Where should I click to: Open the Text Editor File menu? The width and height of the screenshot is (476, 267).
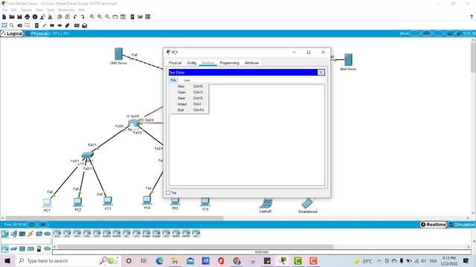[173, 80]
